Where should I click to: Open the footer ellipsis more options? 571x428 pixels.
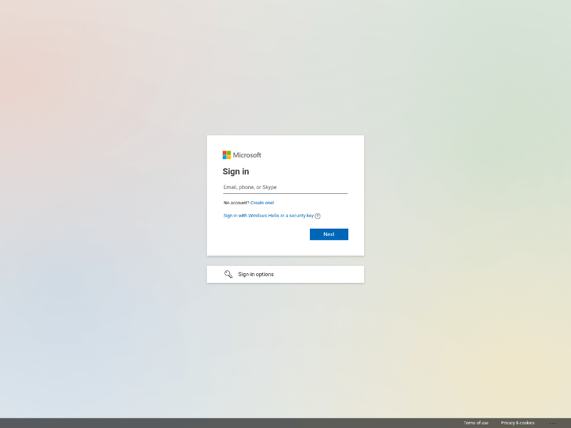tap(553, 423)
